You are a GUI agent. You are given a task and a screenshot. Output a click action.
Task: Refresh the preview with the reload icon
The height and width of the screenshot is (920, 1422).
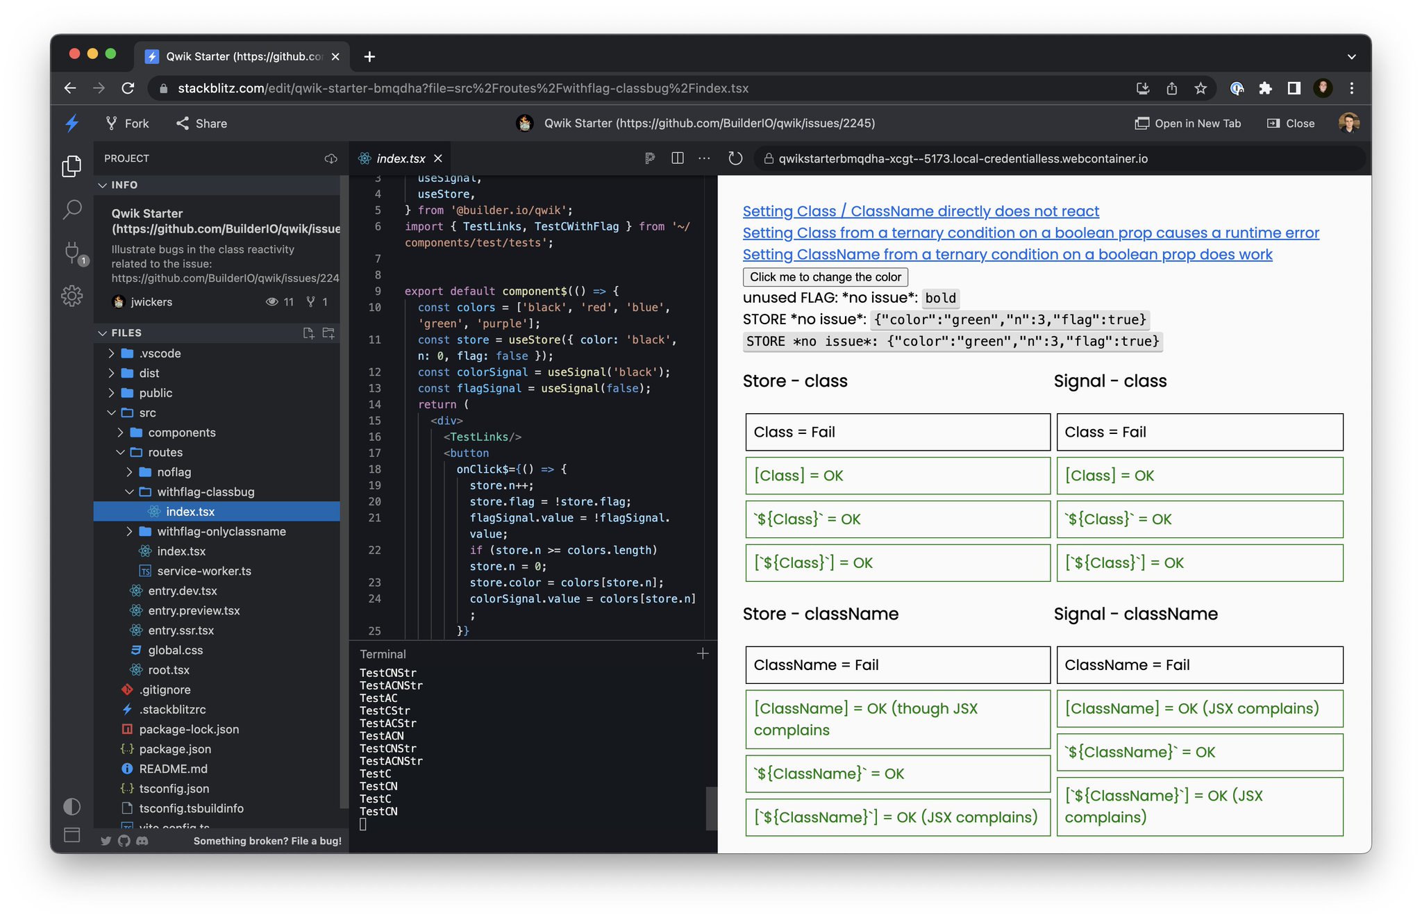735,158
